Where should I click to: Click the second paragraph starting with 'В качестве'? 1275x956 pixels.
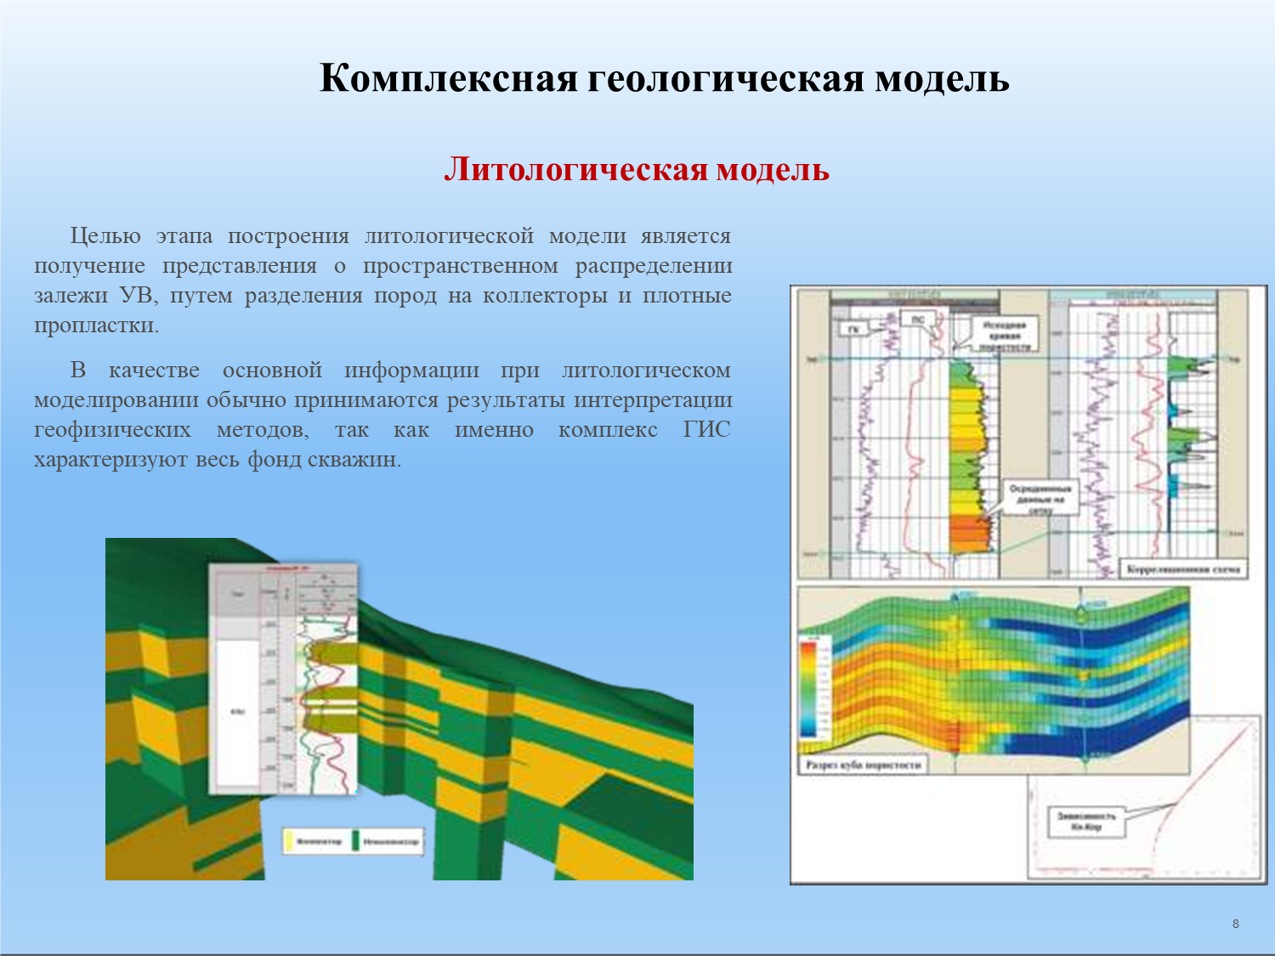point(382,415)
